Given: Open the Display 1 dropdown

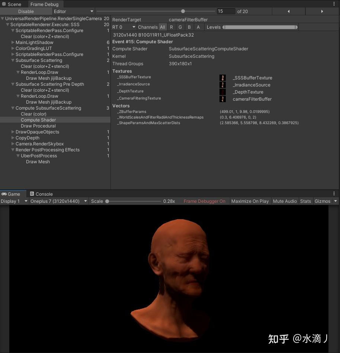Looking at the screenshot, I should click(x=14, y=201).
